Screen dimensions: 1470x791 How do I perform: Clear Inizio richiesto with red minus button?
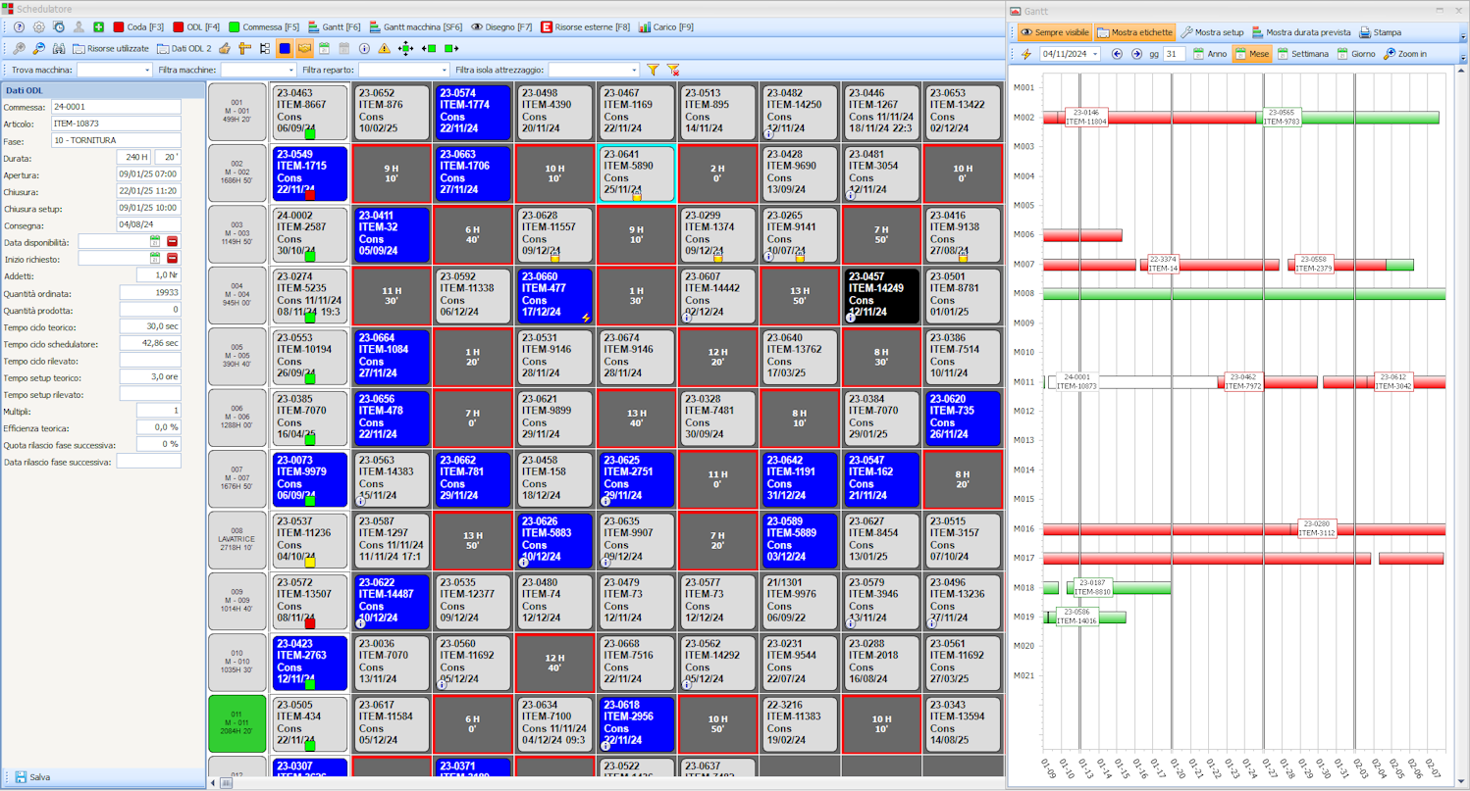click(173, 258)
